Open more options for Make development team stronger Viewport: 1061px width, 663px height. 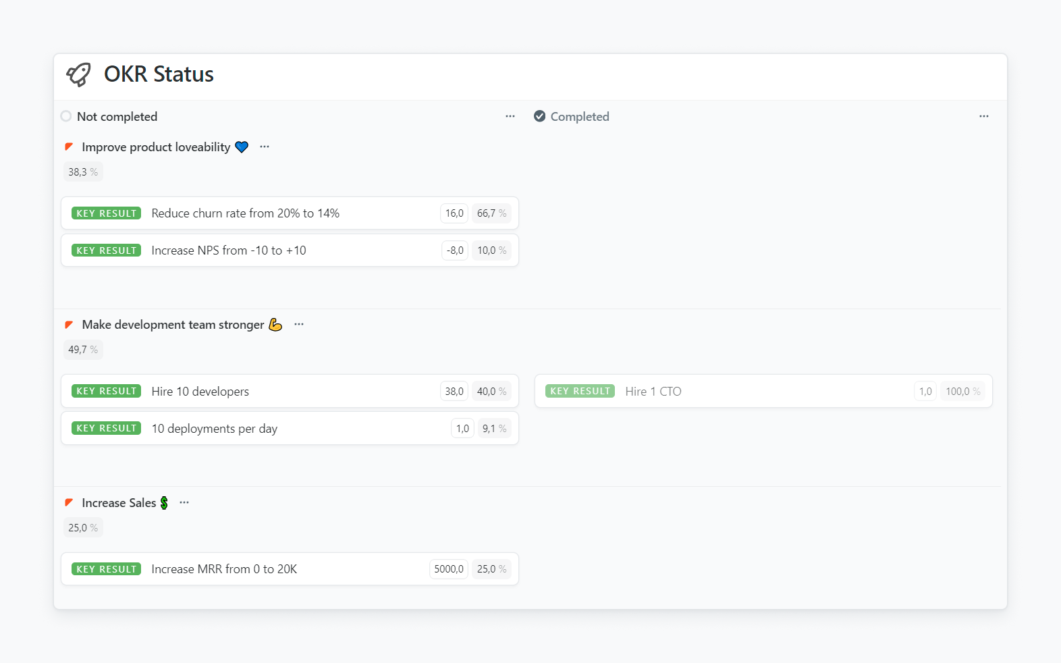click(x=299, y=324)
